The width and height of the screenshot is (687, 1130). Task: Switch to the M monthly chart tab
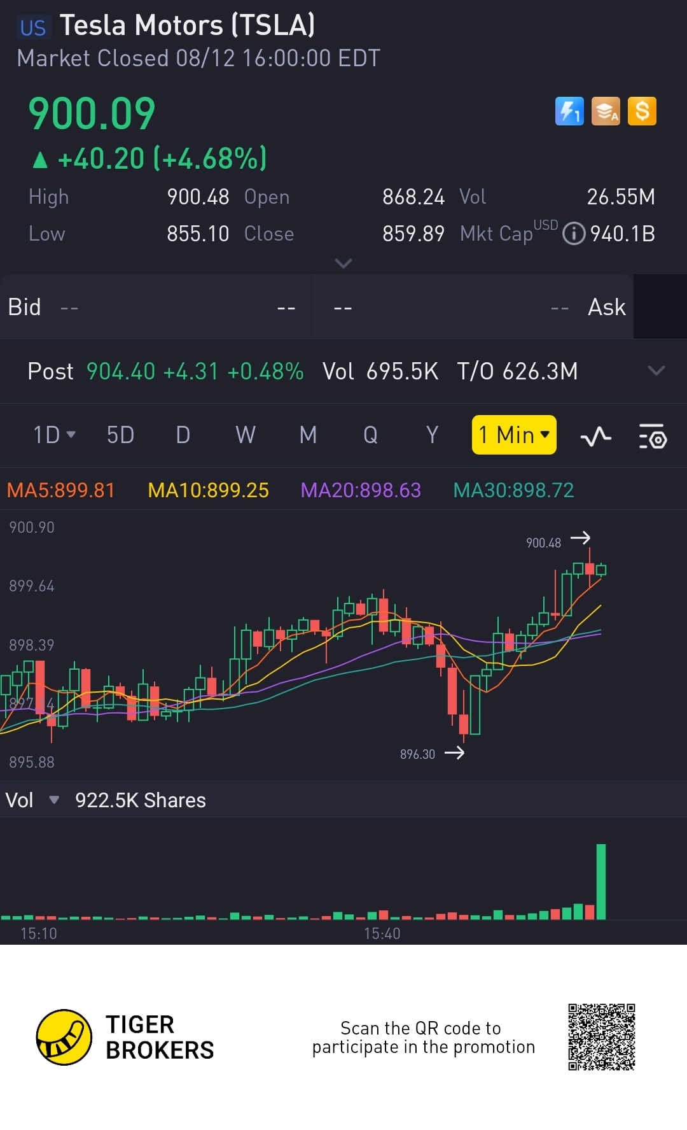(x=308, y=435)
